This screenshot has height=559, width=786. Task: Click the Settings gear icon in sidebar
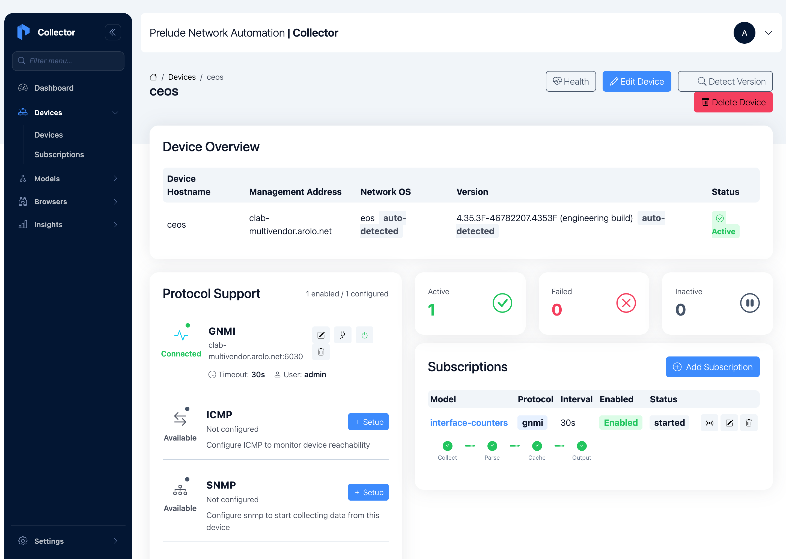pos(23,541)
